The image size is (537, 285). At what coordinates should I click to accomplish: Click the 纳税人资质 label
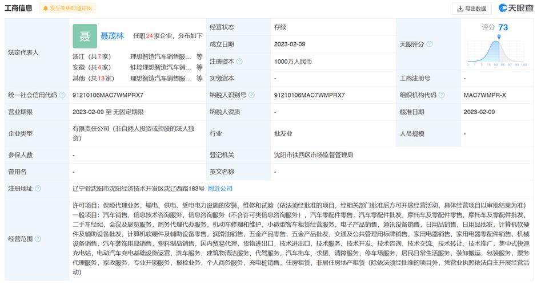(225, 112)
